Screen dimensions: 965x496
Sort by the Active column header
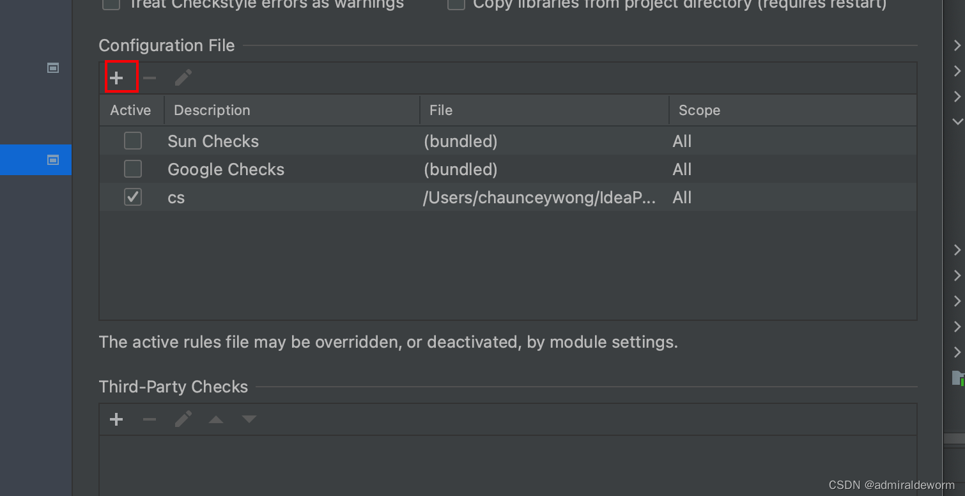(130, 110)
